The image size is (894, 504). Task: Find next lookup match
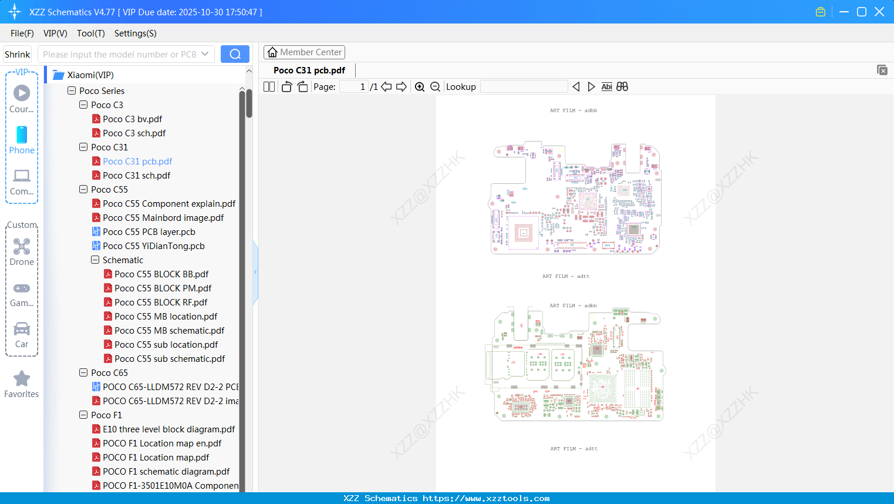591,87
